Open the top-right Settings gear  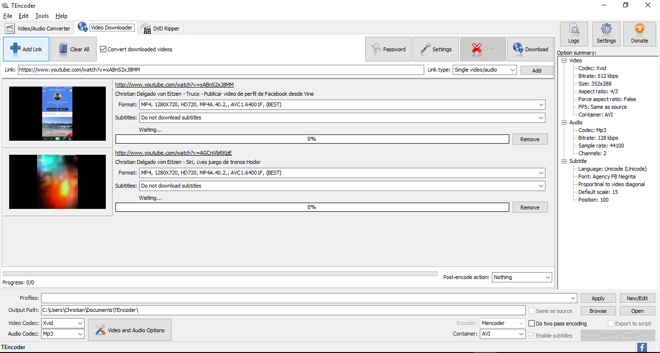(x=606, y=34)
